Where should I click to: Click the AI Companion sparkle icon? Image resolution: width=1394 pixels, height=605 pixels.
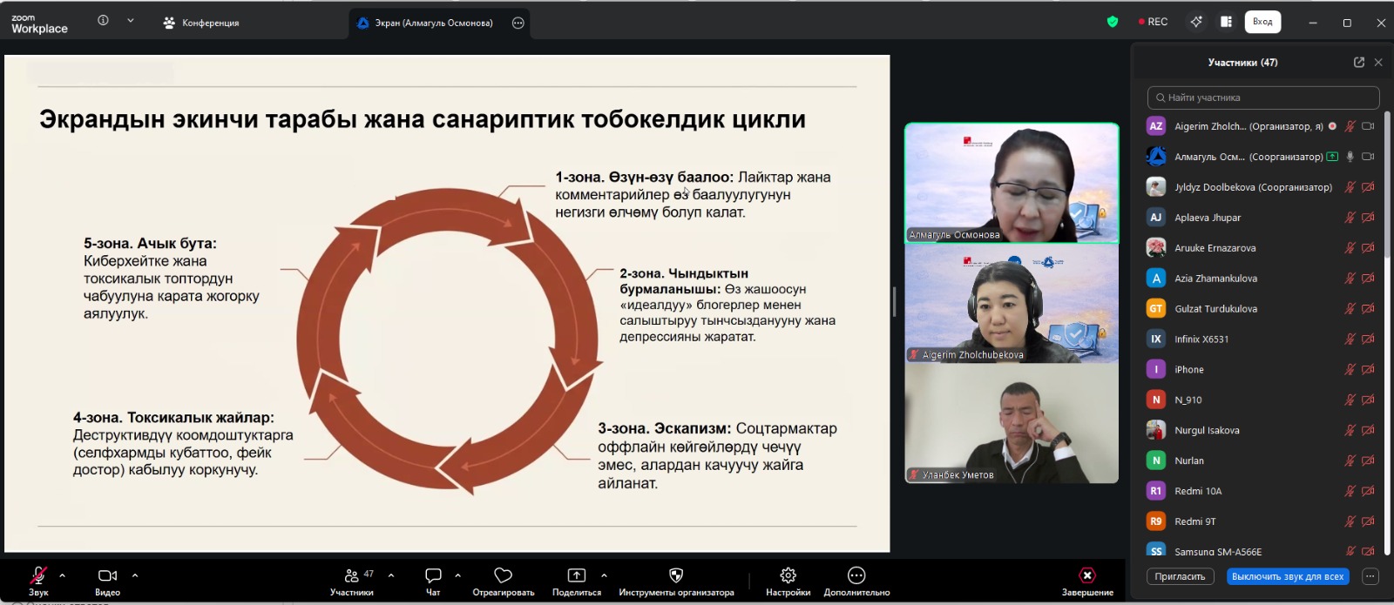coord(1196,22)
